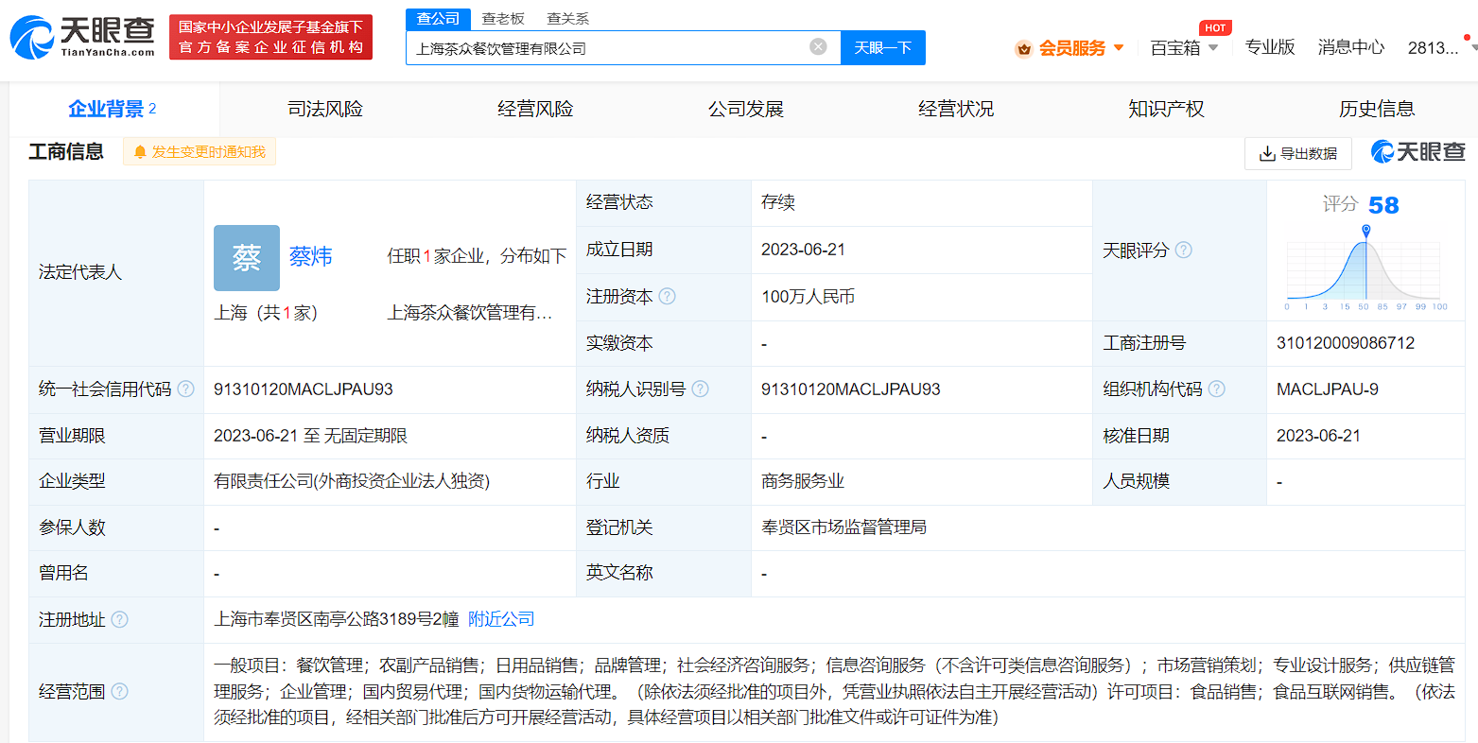Open the 经营状况 tab
The width and height of the screenshot is (1478, 743).
(956, 109)
